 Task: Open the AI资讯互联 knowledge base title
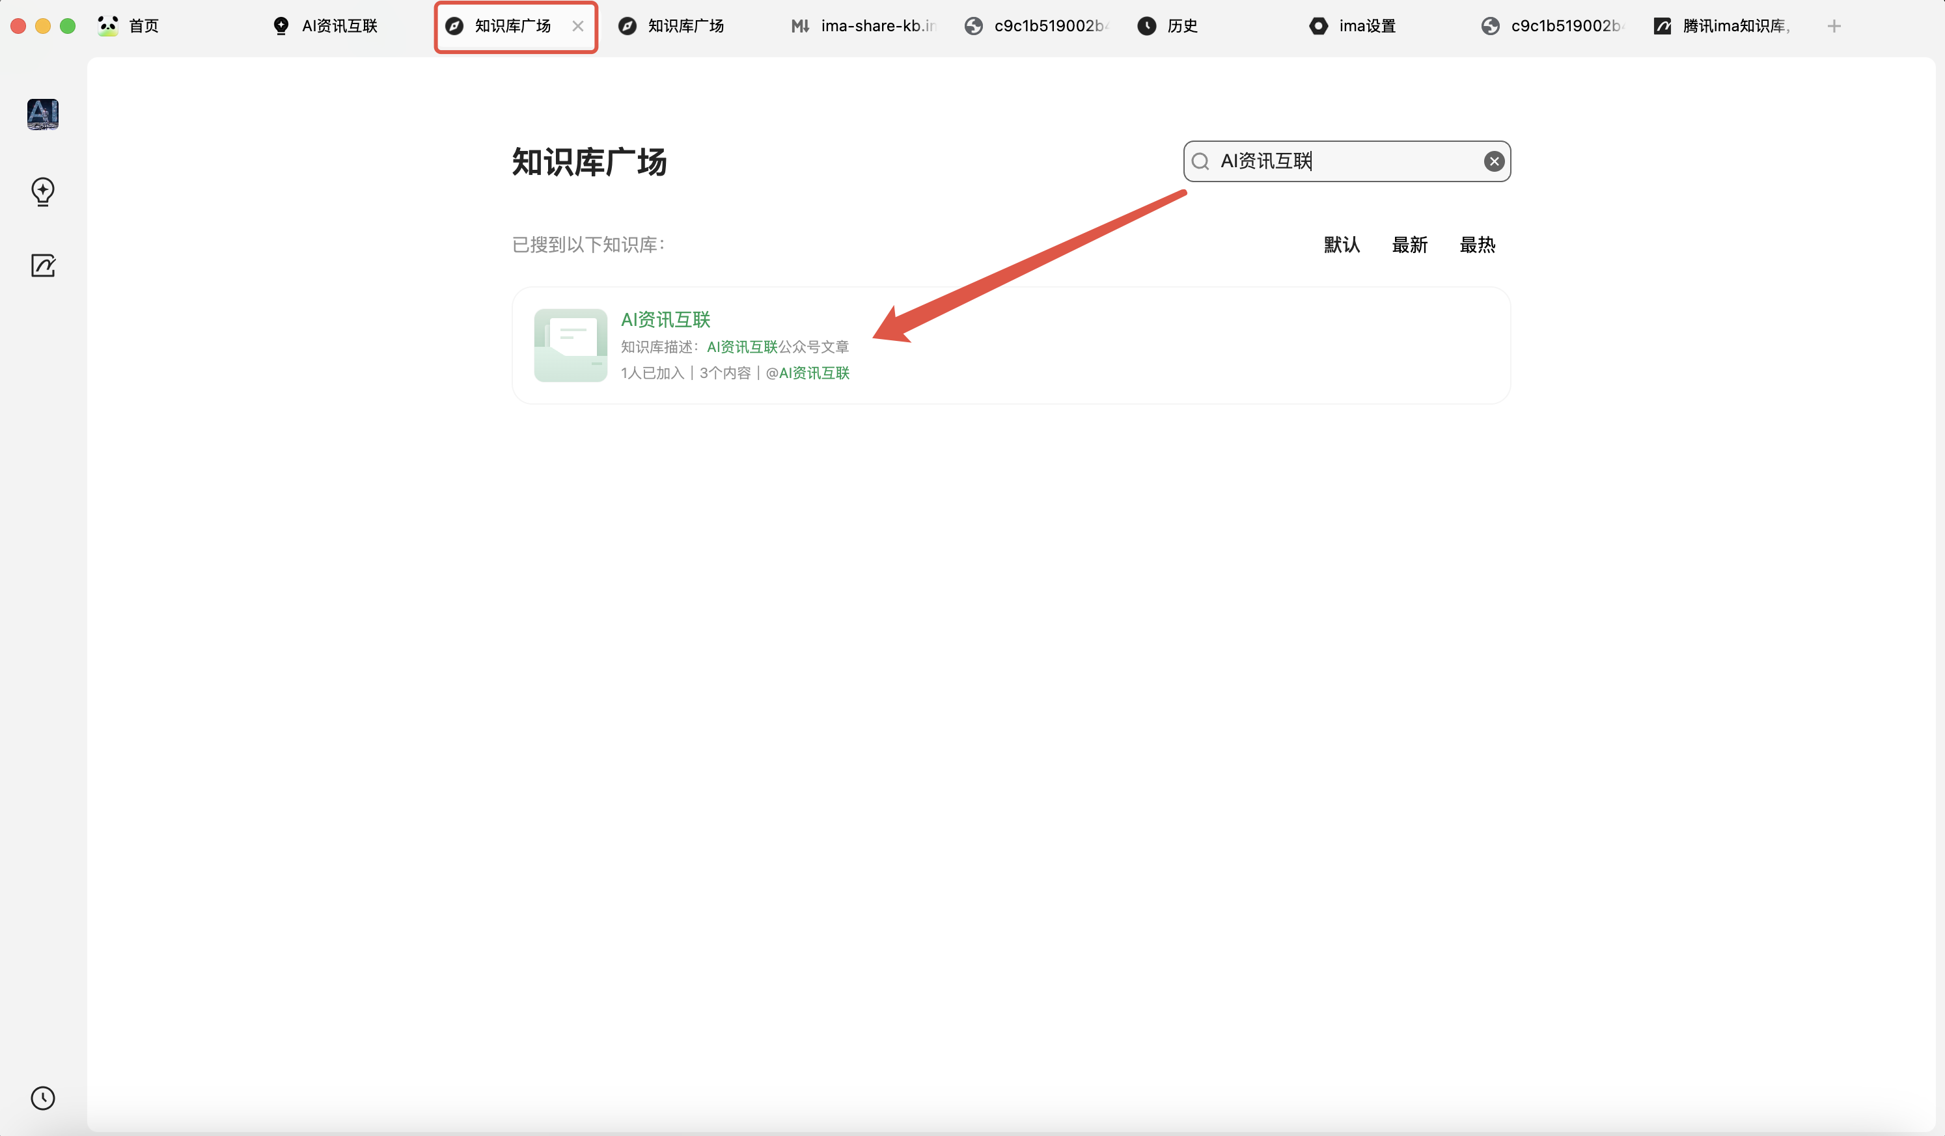click(x=665, y=319)
